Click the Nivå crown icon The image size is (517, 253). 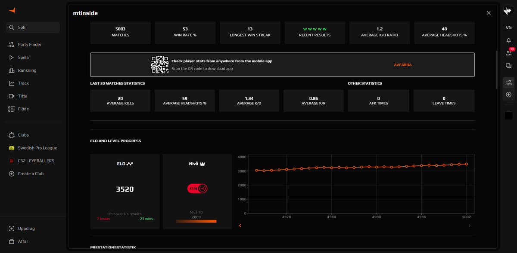[x=202, y=164]
